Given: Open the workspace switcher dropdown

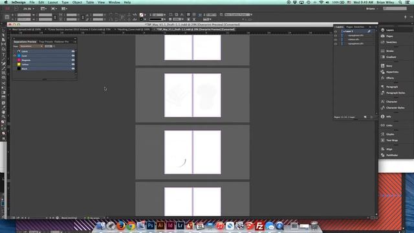Looking at the screenshot, I should (372, 8).
